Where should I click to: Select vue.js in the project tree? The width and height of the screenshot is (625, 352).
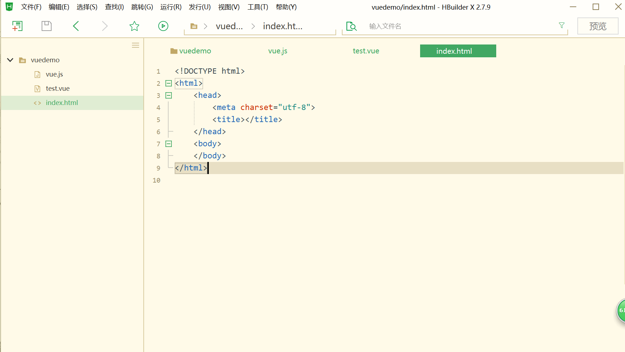point(54,74)
